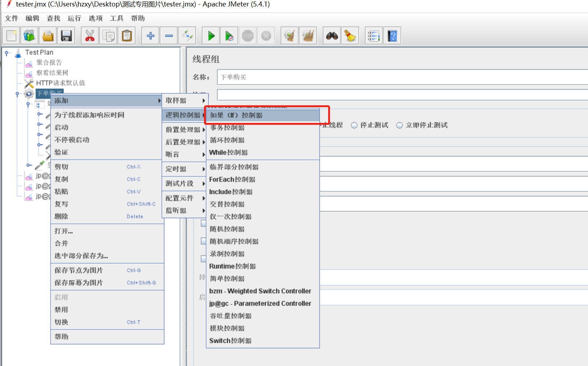This screenshot has width=588, height=366.
Task: Click 禁用 in context menu
Action: (107, 310)
